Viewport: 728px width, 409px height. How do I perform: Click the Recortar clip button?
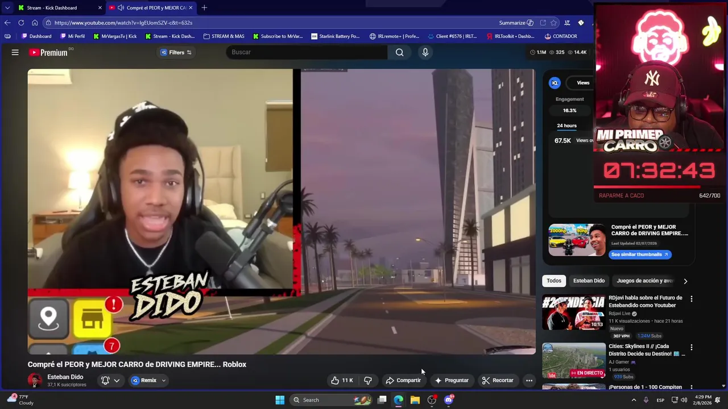(x=498, y=381)
